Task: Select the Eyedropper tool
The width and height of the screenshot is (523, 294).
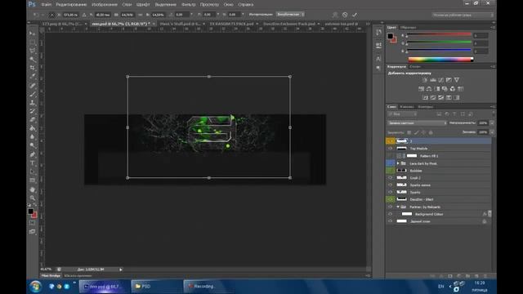Action: 33,76
